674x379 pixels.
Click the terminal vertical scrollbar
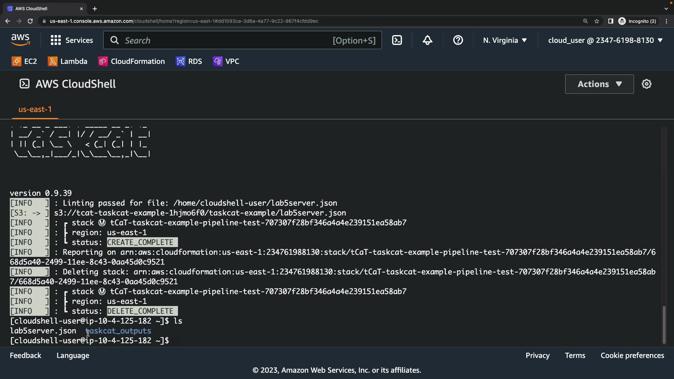[x=664, y=325]
